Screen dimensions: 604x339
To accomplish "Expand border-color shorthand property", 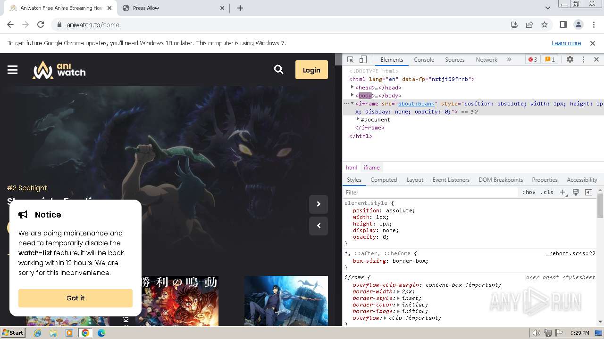I will [x=398, y=305].
